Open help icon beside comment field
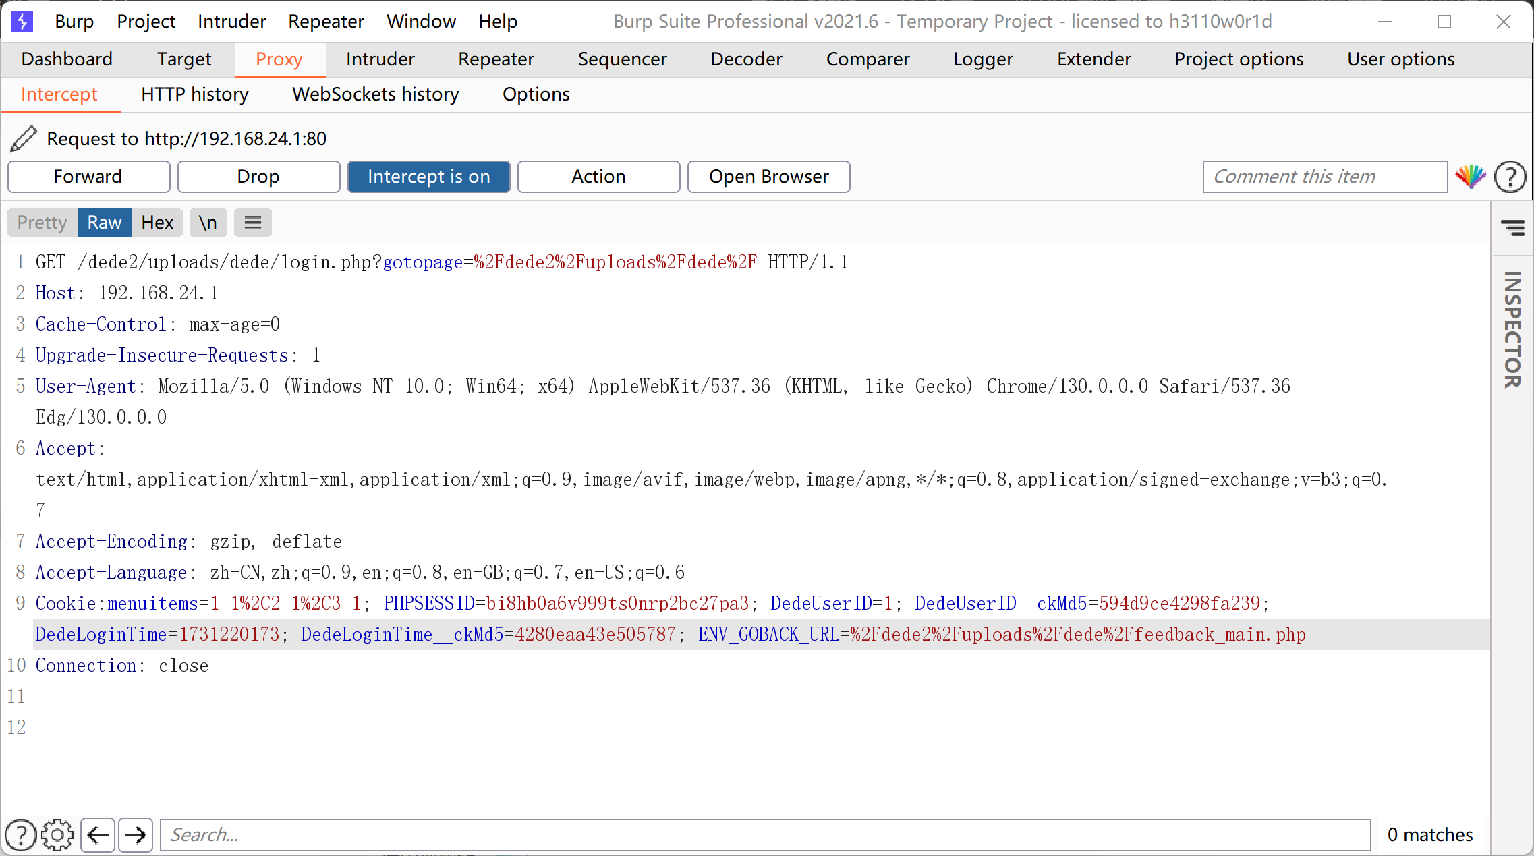1534x856 pixels. click(x=1510, y=177)
